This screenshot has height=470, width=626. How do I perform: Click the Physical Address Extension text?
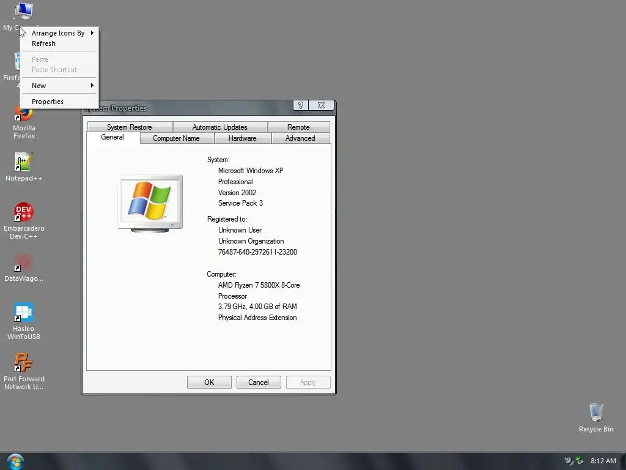257,318
